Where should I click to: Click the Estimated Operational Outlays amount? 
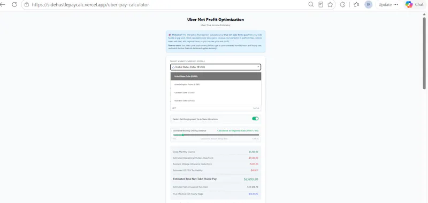(253, 158)
